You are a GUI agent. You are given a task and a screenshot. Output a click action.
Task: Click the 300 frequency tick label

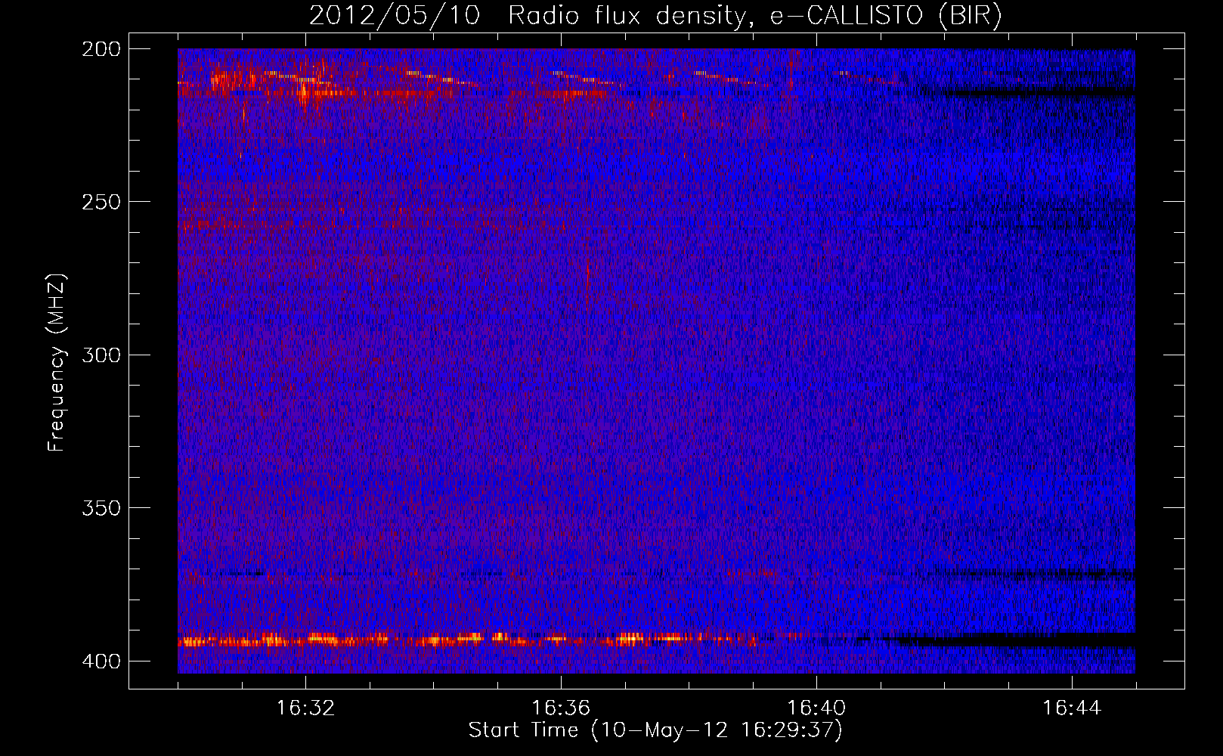(101, 355)
